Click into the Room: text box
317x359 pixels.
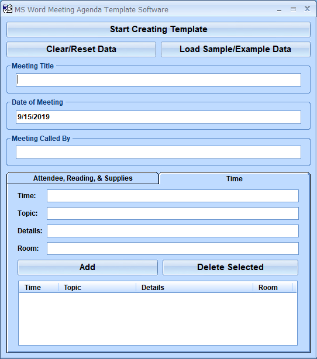[x=173, y=248]
